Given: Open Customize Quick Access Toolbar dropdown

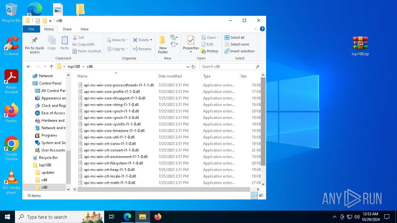Looking at the screenshot, I should pos(50,21).
